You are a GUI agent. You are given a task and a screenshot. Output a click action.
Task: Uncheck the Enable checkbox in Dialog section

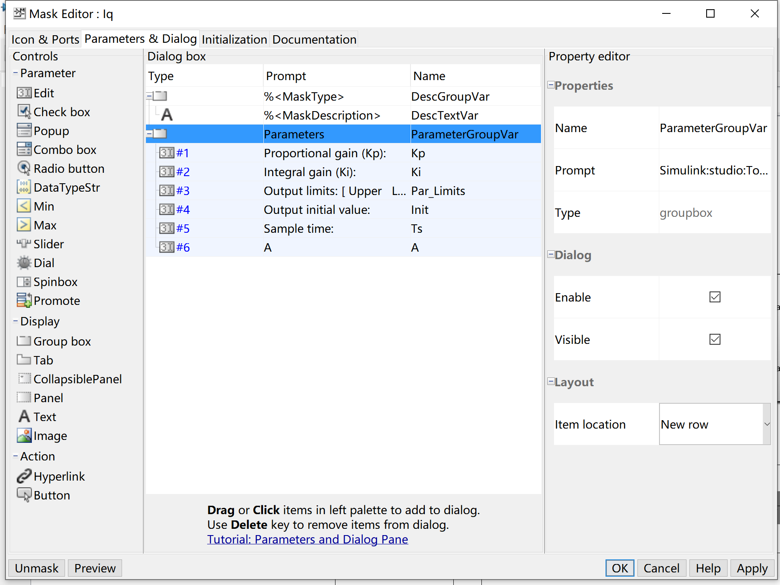[x=715, y=297]
